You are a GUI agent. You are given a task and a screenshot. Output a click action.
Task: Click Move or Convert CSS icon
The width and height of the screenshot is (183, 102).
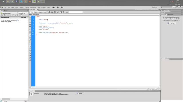click(x=30, y=53)
